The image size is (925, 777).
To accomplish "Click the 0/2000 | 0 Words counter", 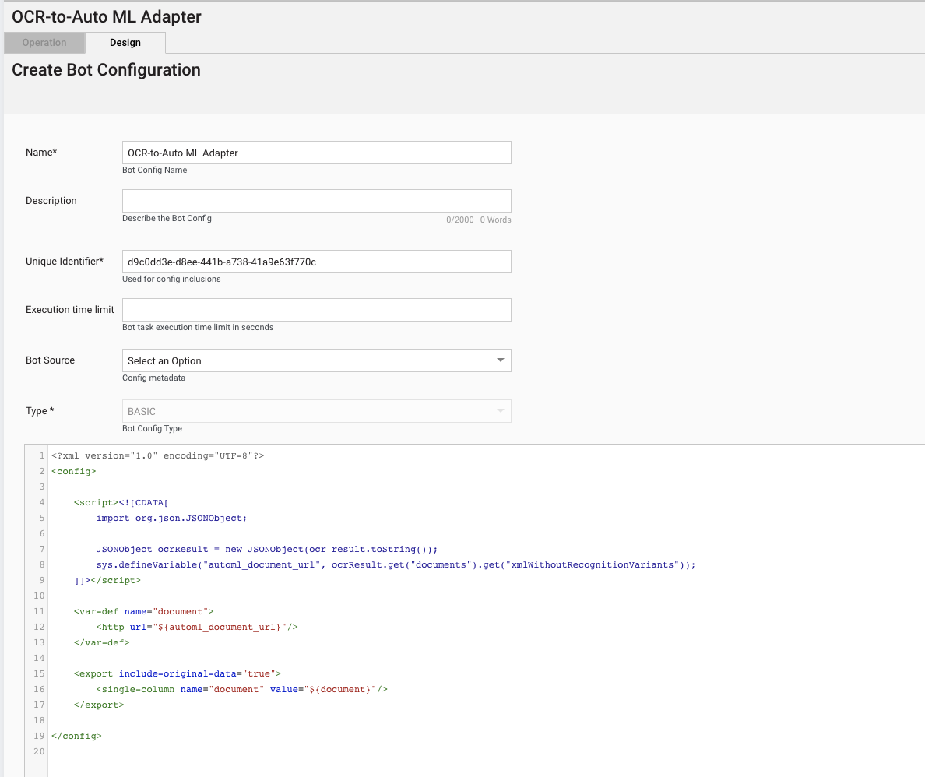I will point(478,220).
